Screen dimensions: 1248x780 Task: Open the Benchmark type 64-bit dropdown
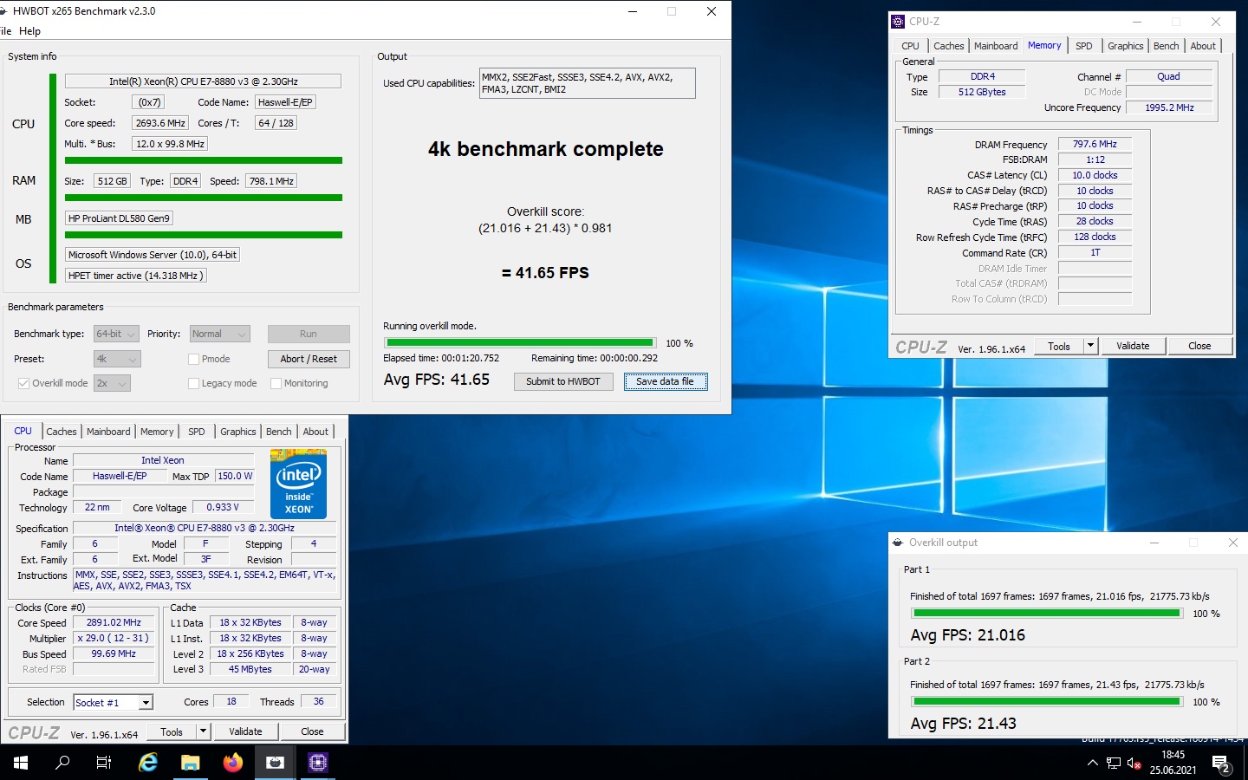click(116, 334)
